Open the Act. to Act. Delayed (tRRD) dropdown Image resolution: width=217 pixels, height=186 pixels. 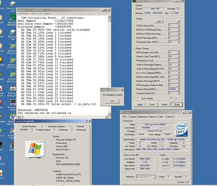point(178,73)
